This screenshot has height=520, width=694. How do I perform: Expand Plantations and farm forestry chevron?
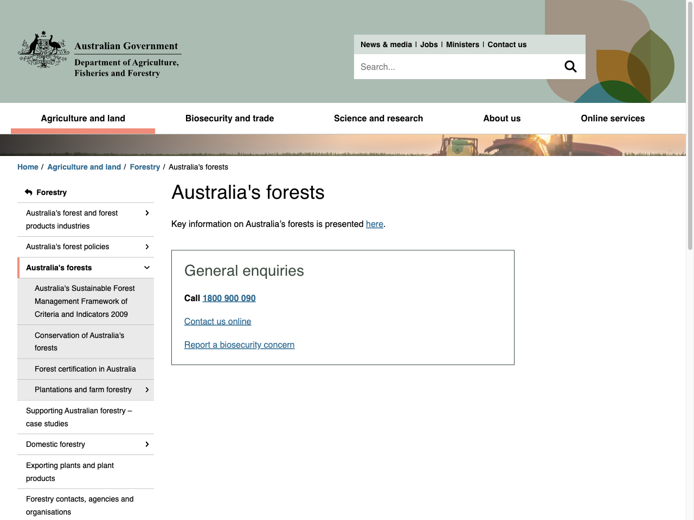pyautogui.click(x=147, y=390)
